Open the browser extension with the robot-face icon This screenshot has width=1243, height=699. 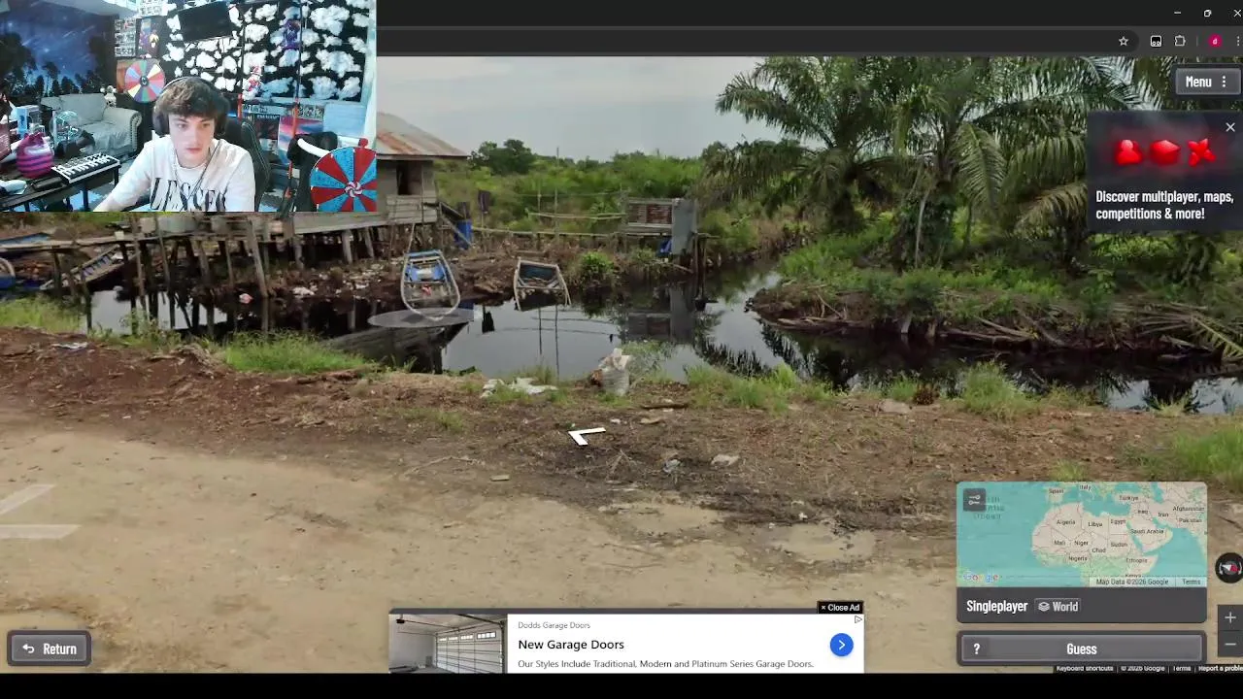(1156, 42)
